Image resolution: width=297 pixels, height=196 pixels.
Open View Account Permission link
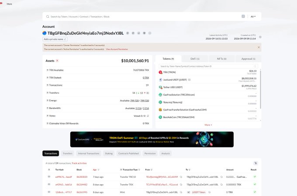(x=117, y=49)
